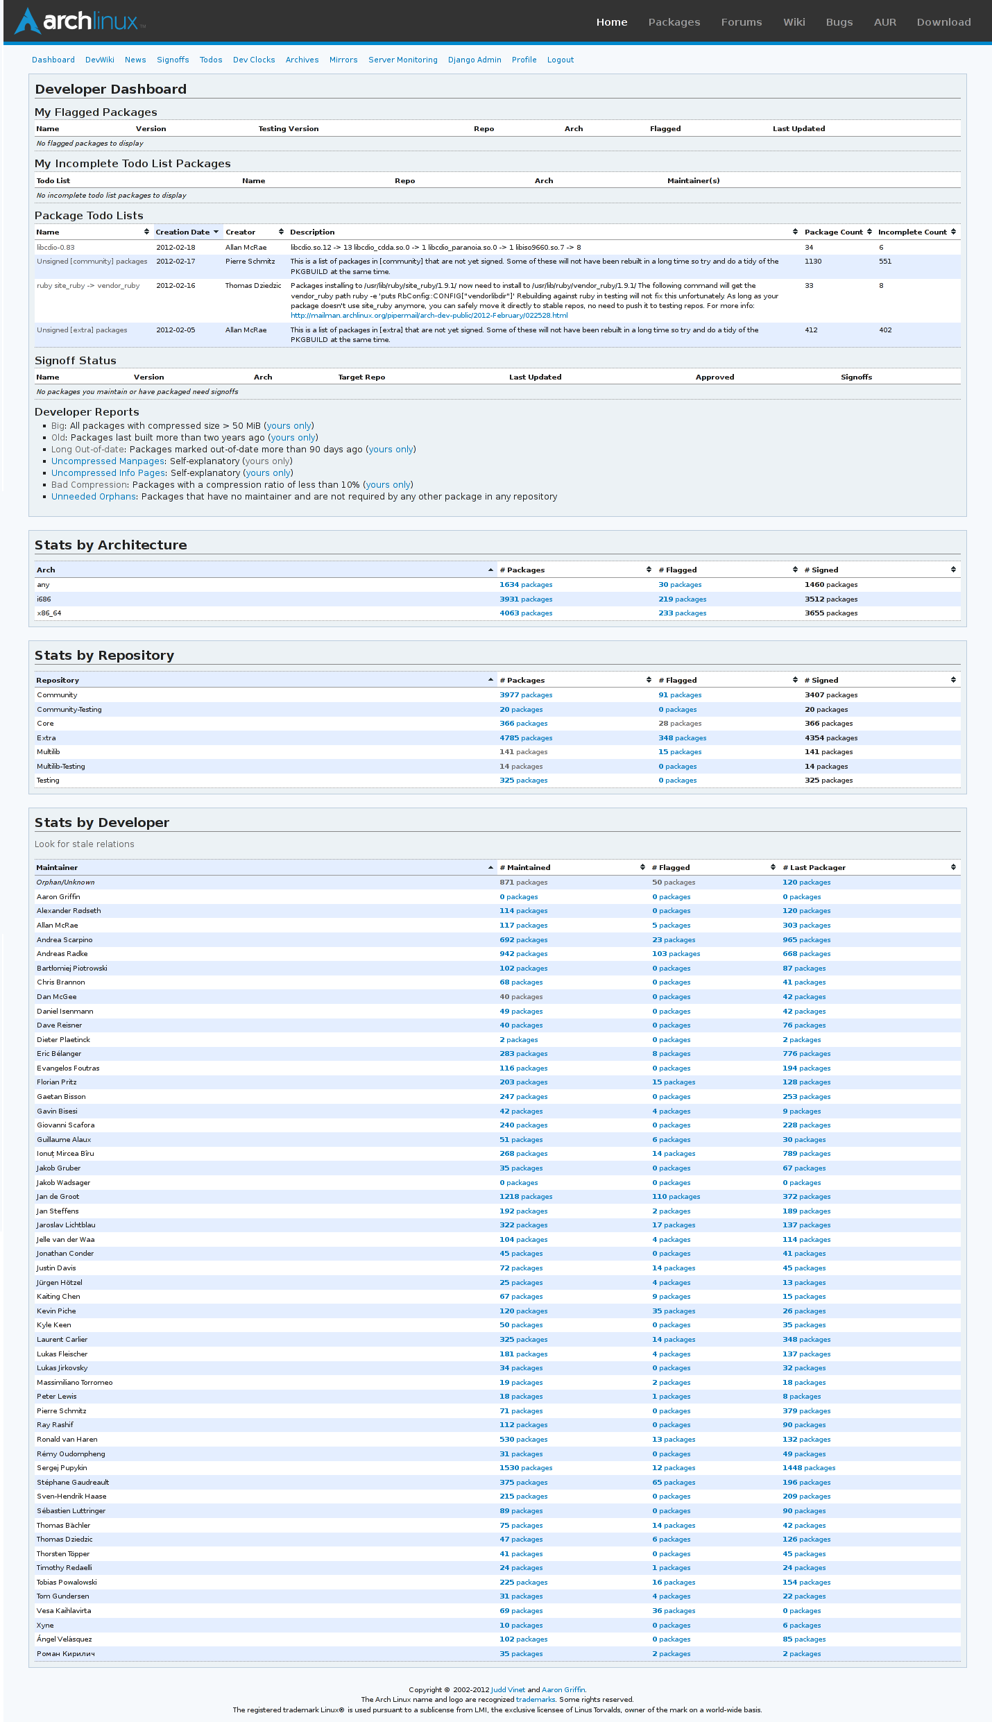Go to the AUR page
The image size is (992, 1722).
point(884,22)
